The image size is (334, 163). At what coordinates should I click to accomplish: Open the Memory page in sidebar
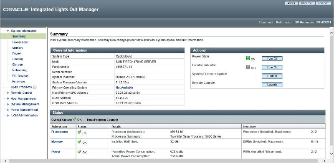tap(18, 48)
